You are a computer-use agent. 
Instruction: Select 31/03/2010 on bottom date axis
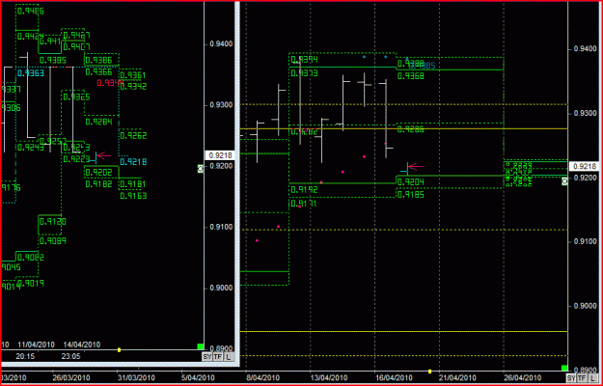pyautogui.click(x=136, y=377)
